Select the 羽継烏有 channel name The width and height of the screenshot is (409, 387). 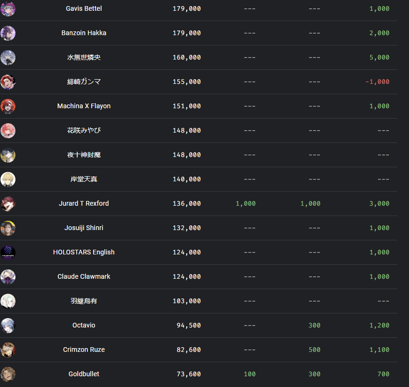tap(84, 301)
